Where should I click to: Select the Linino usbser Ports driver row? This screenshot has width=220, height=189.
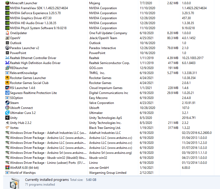point(47,162)
